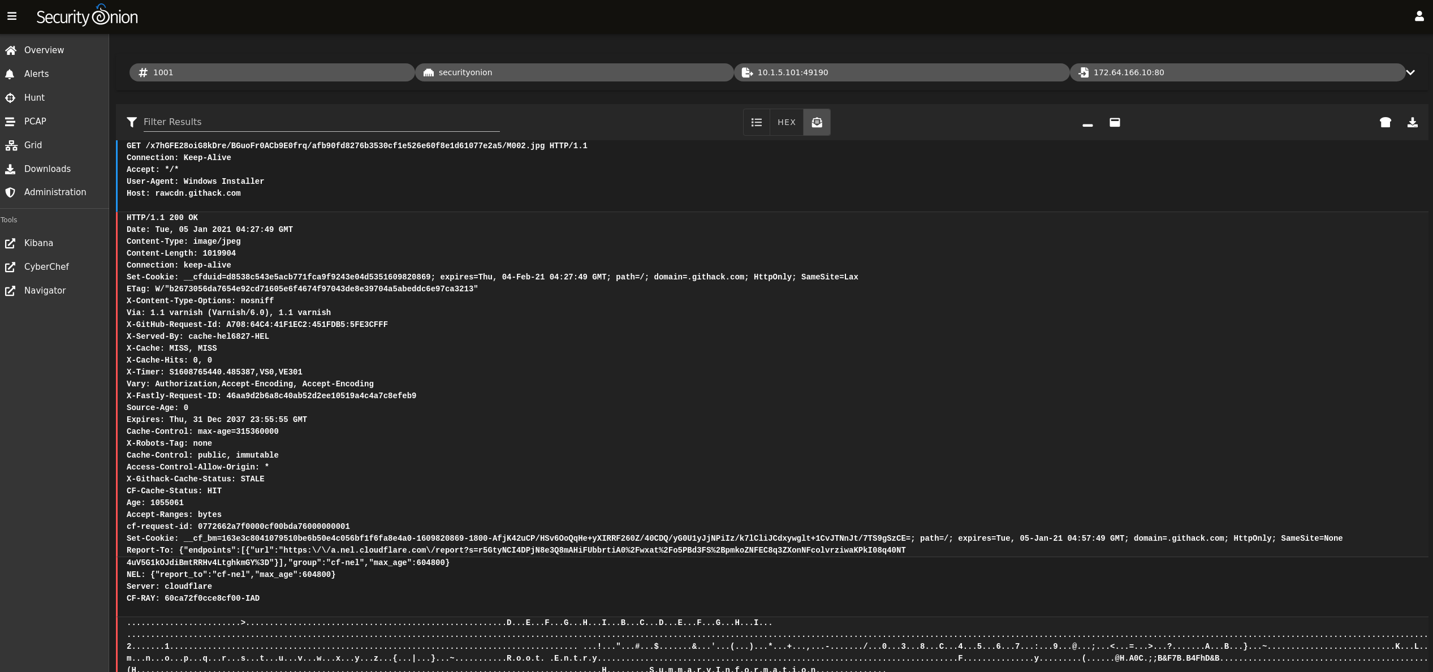Open the Administration page
1433x672 pixels.
[x=55, y=192]
